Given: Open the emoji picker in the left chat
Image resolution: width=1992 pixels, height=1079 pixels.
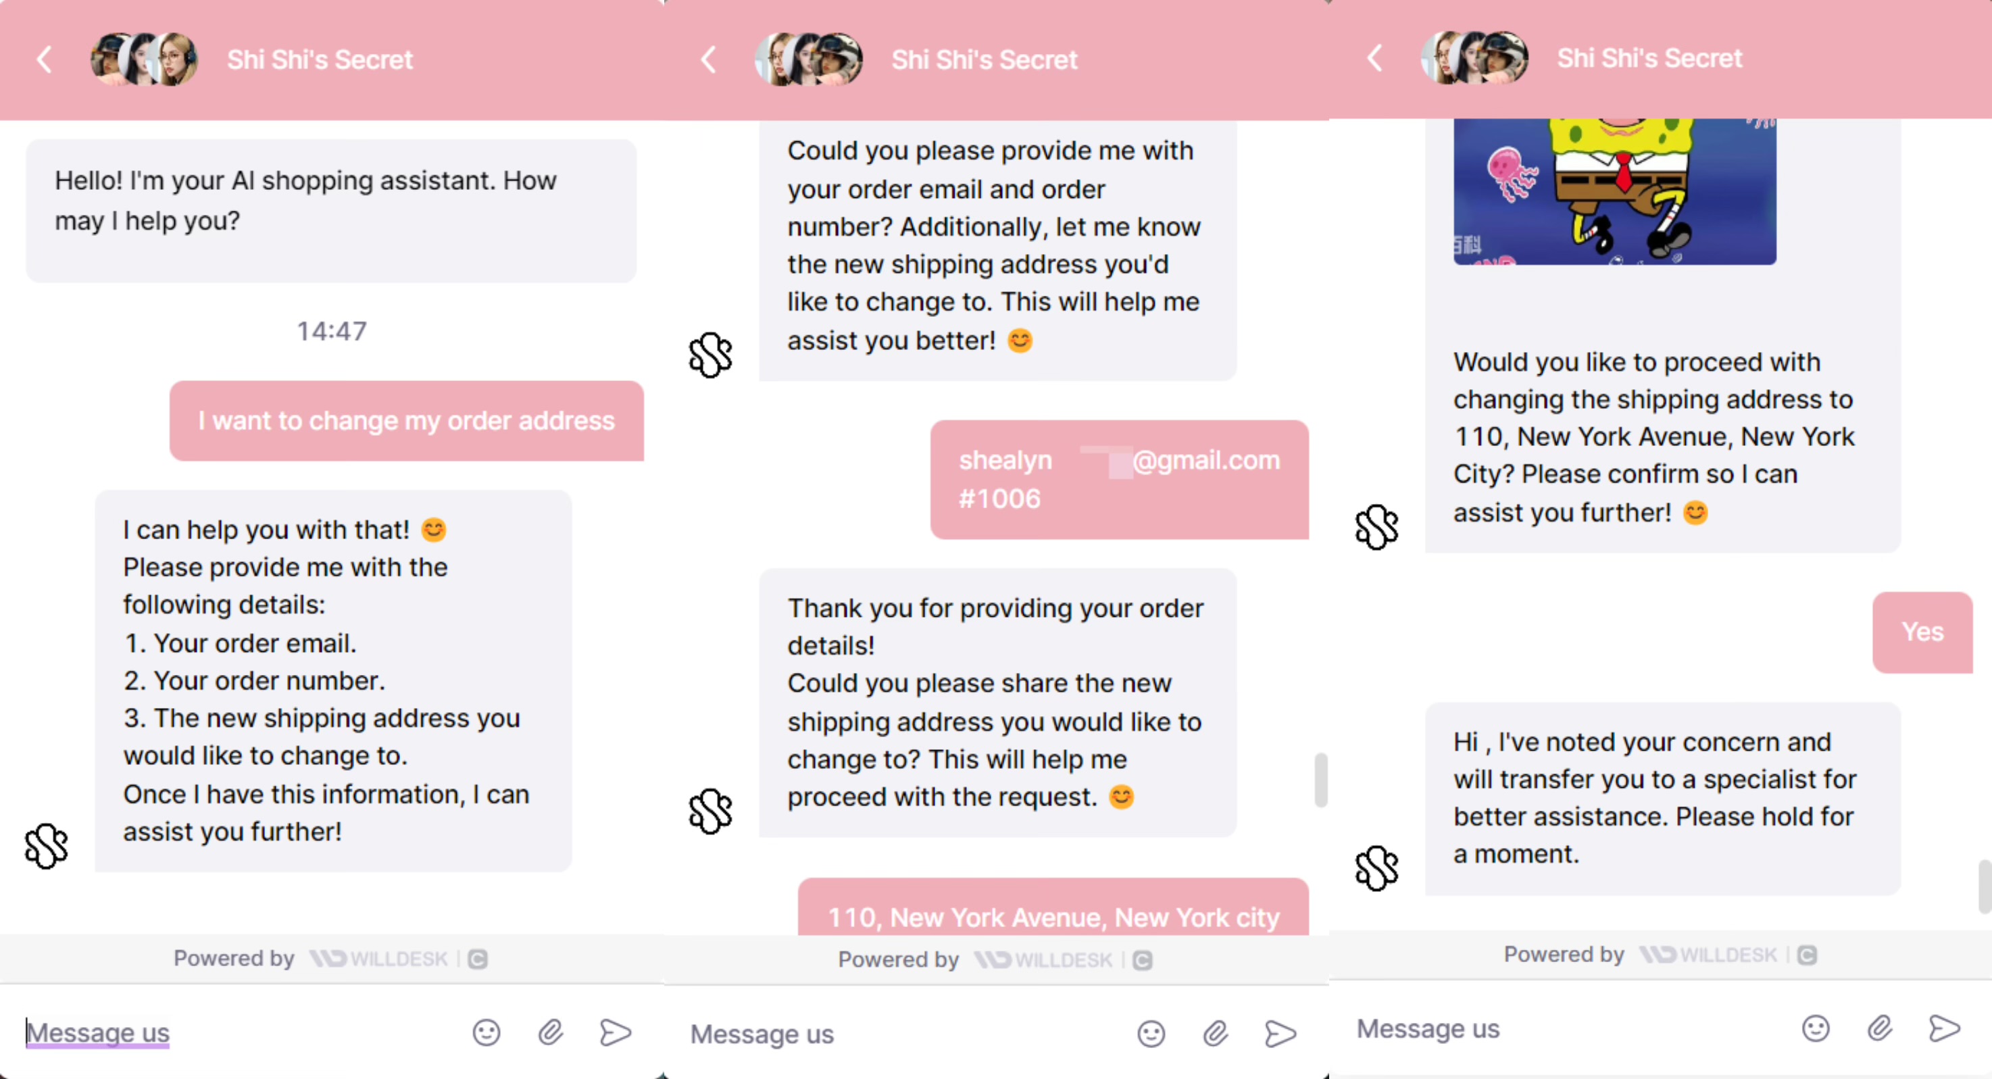Looking at the screenshot, I should (487, 1032).
